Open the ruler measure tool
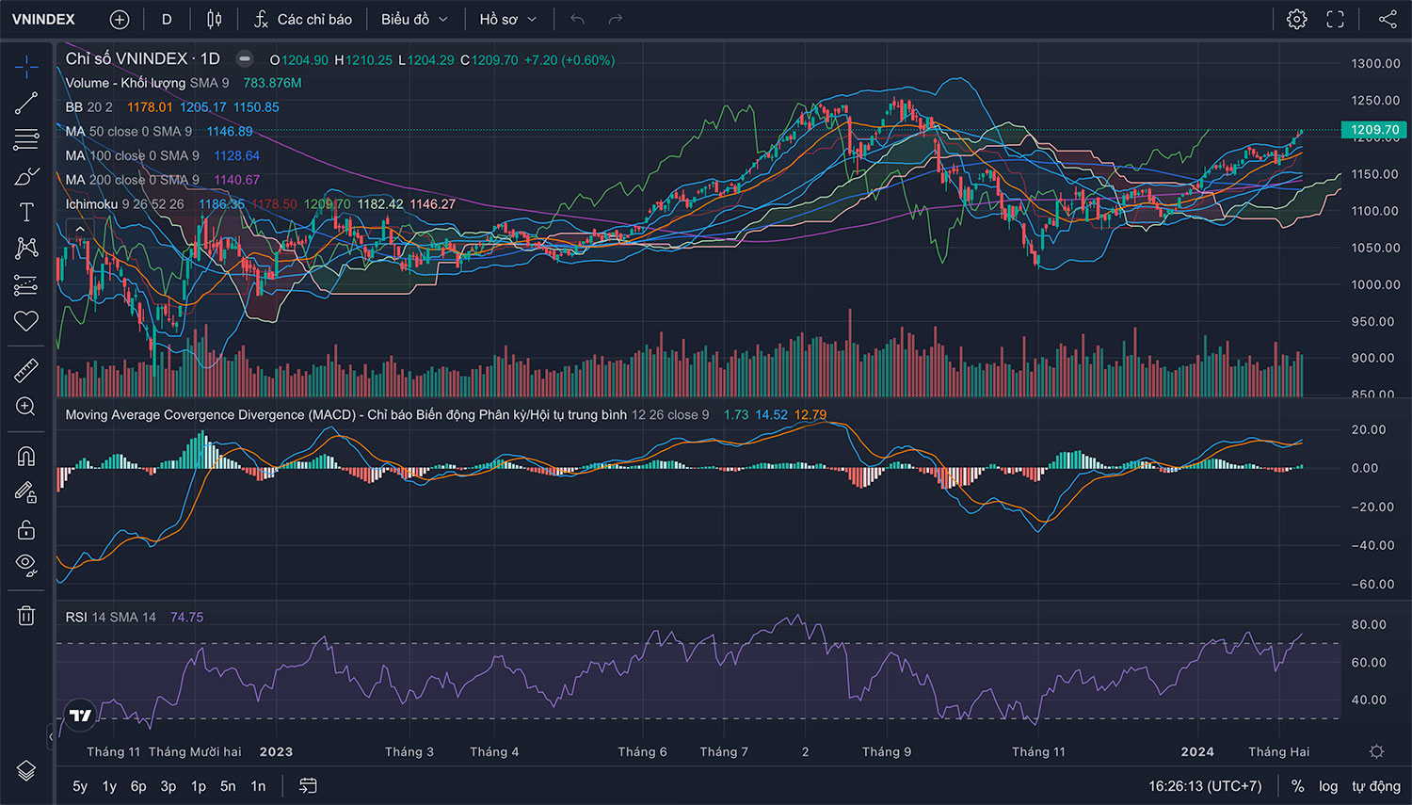 [26, 370]
